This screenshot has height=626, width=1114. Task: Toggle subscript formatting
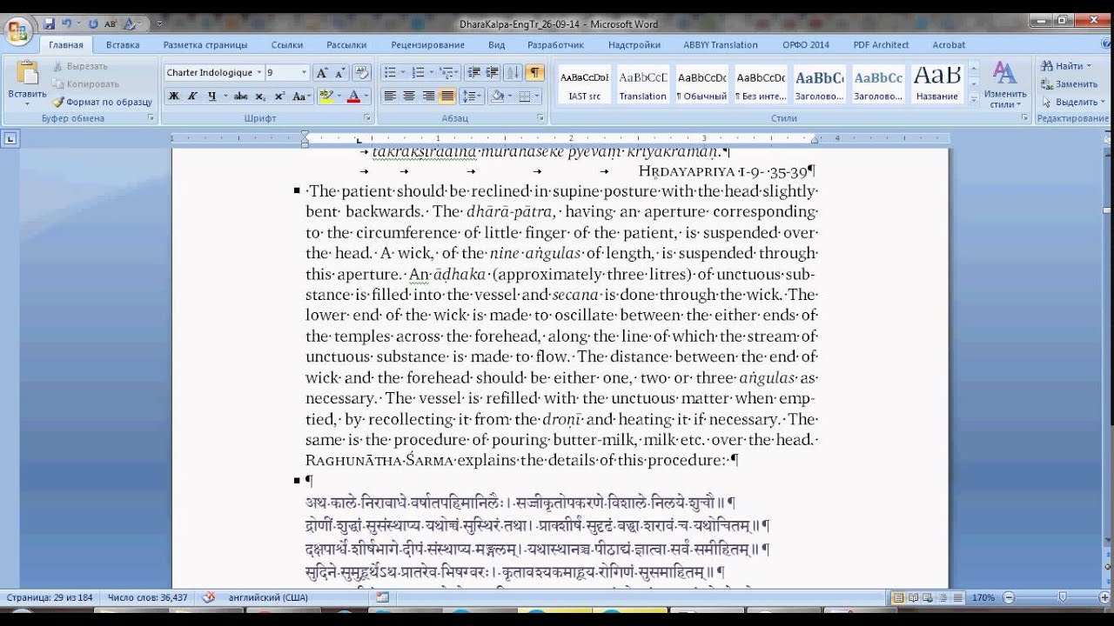pos(261,97)
